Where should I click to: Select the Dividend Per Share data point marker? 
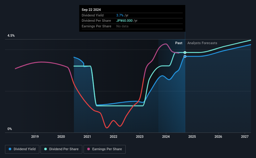(185, 53)
